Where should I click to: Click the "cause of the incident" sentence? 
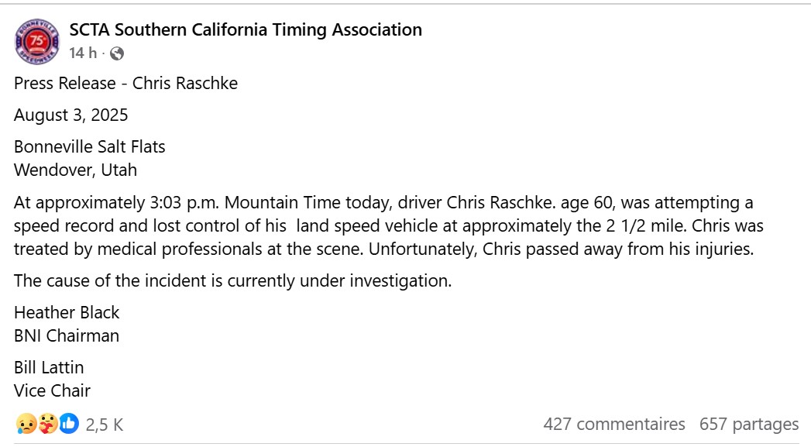tap(232, 281)
